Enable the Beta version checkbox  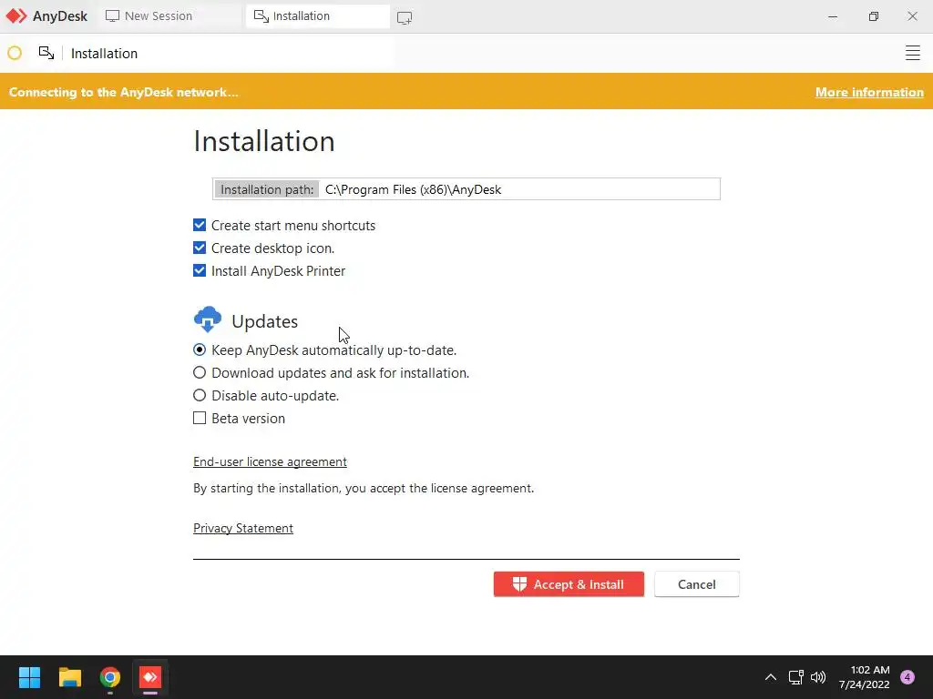click(200, 418)
